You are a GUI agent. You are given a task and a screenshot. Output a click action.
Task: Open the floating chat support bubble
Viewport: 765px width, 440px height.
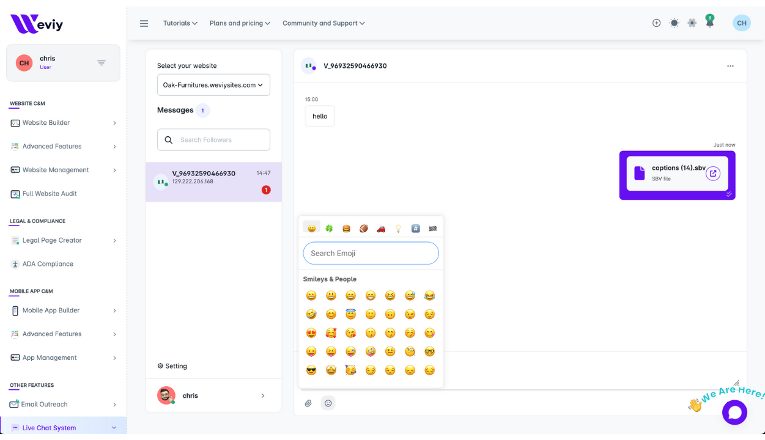pyautogui.click(x=734, y=413)
